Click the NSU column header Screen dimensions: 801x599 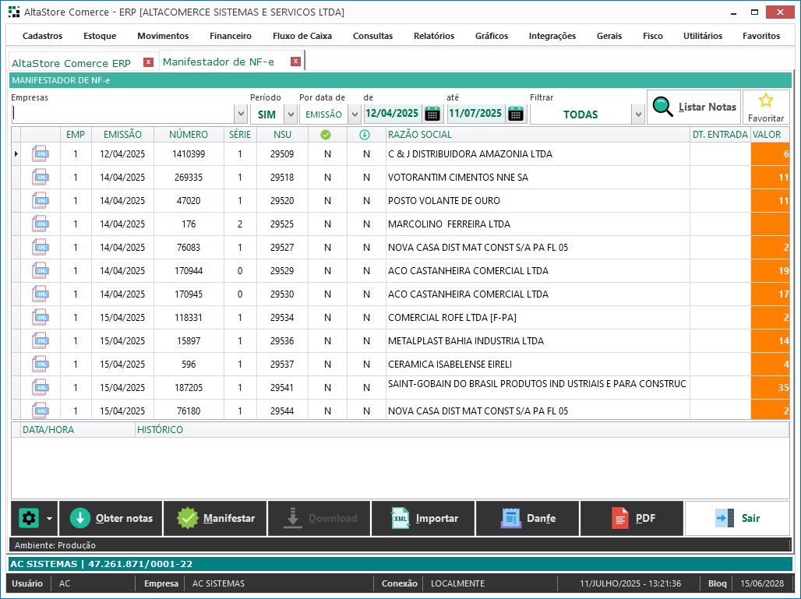pos(282,135)
